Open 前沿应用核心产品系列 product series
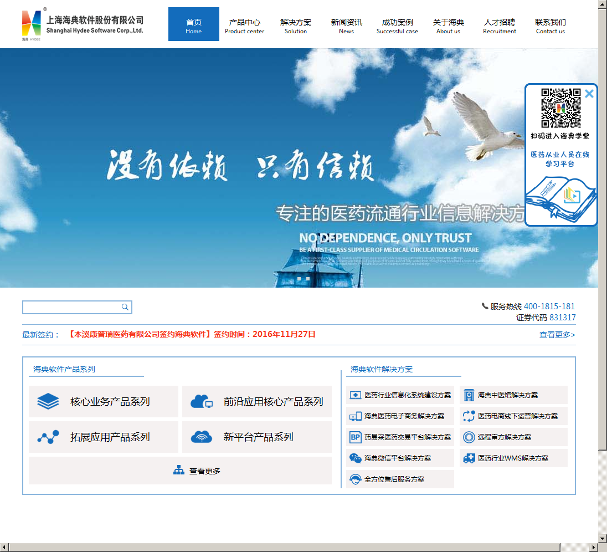Viewport: 607px width, 552px height. [x=256, y=401]
